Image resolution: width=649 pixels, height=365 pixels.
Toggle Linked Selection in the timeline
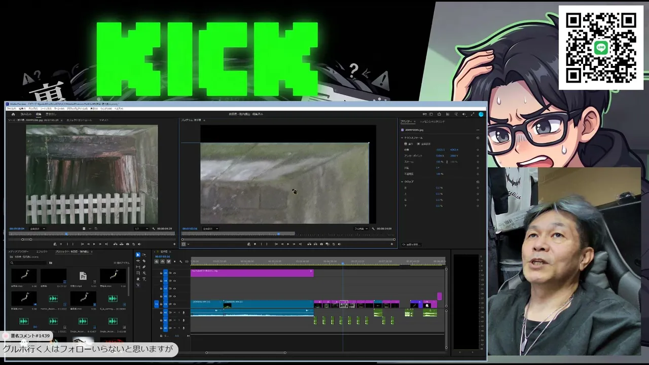pyautogui.click(x=168, y=262)
